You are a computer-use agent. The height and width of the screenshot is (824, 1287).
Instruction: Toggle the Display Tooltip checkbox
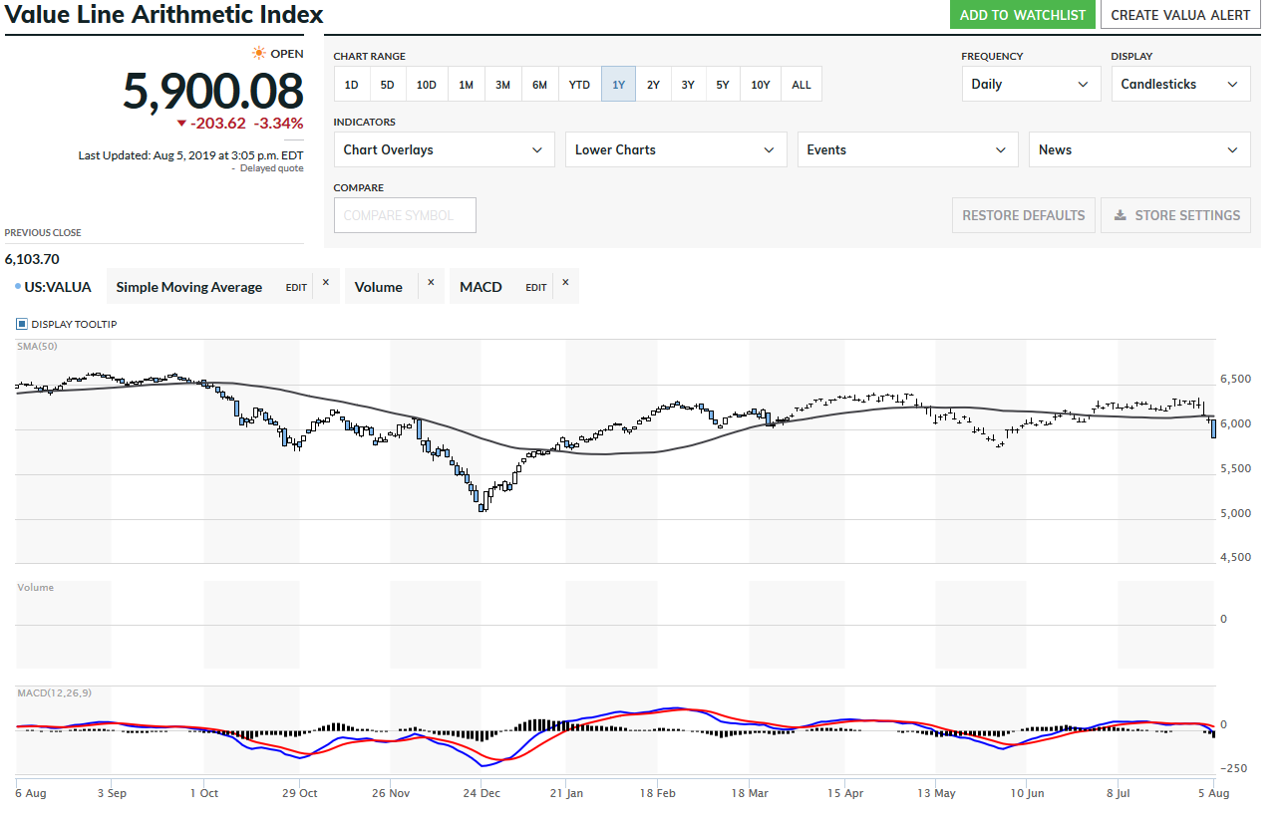[x=22, y=324]
